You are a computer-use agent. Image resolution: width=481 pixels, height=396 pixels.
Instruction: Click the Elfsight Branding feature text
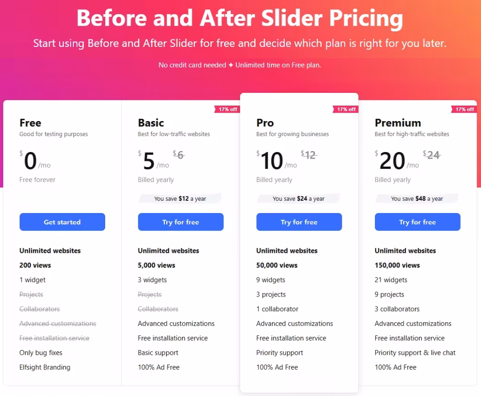pyautogui.click(x=45, y=367)
